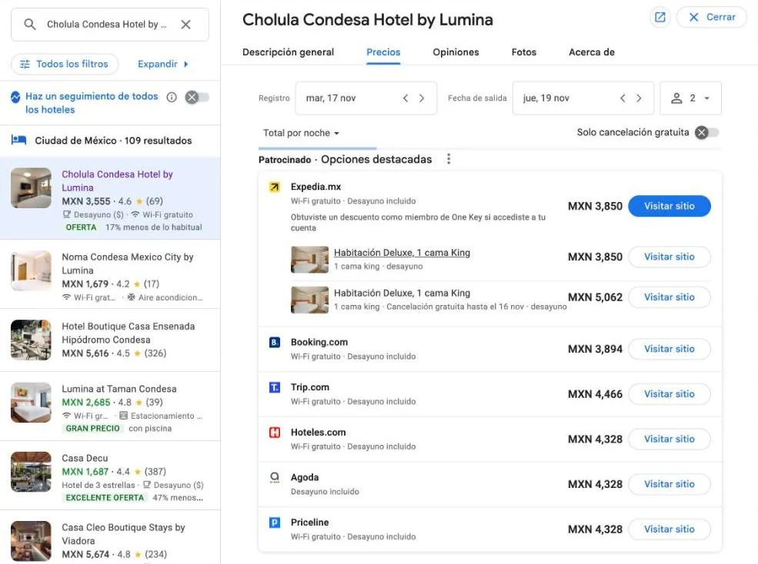Click the Trip.com logo icon
This screenshot has height=564, width=758.
(x=275, y=387)
